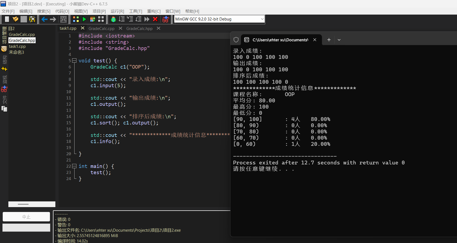Click the Dev-C++ app icon in title bar
457x243 pixels.
(3, 4)
